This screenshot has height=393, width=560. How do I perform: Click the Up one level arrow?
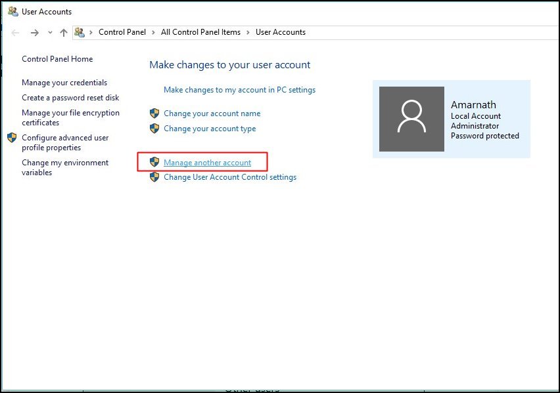[64, 33]
